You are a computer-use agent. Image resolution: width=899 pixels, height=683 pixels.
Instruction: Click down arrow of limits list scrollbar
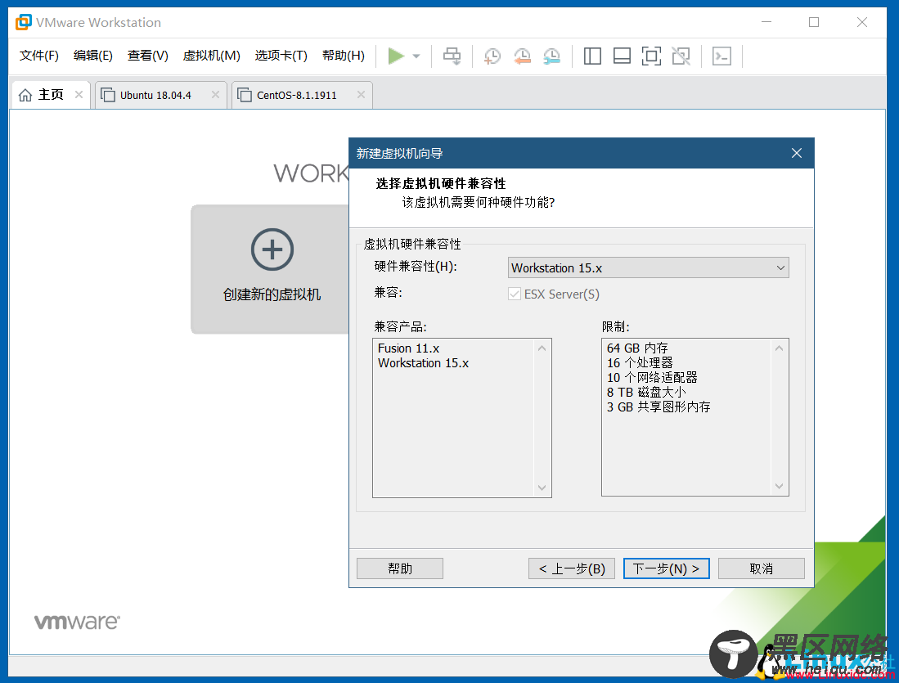(780, 486)
